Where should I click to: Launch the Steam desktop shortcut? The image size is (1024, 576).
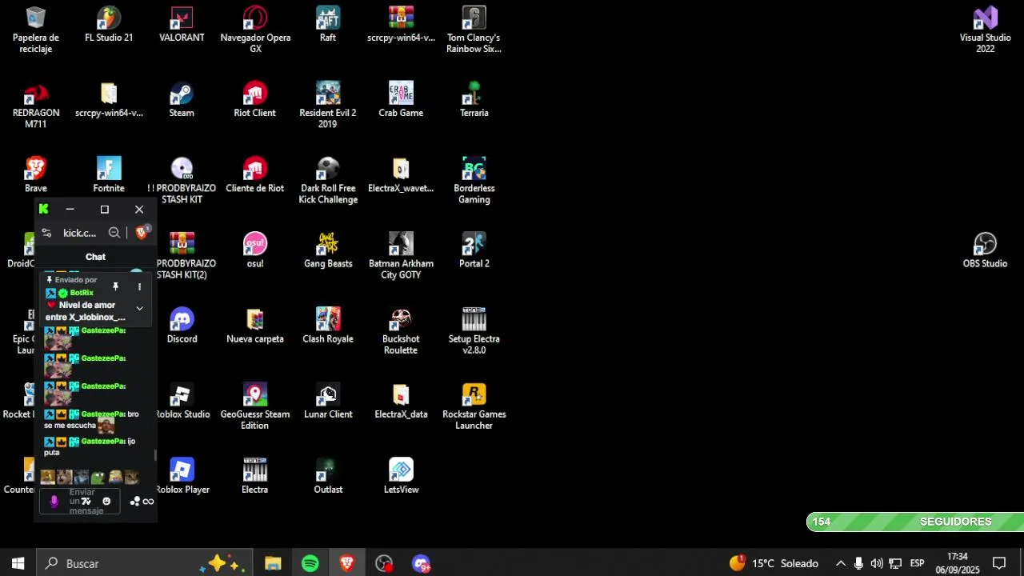182,100
